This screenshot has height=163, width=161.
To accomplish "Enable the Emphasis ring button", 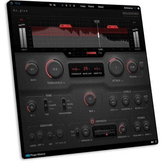I will tap(92, 121).
